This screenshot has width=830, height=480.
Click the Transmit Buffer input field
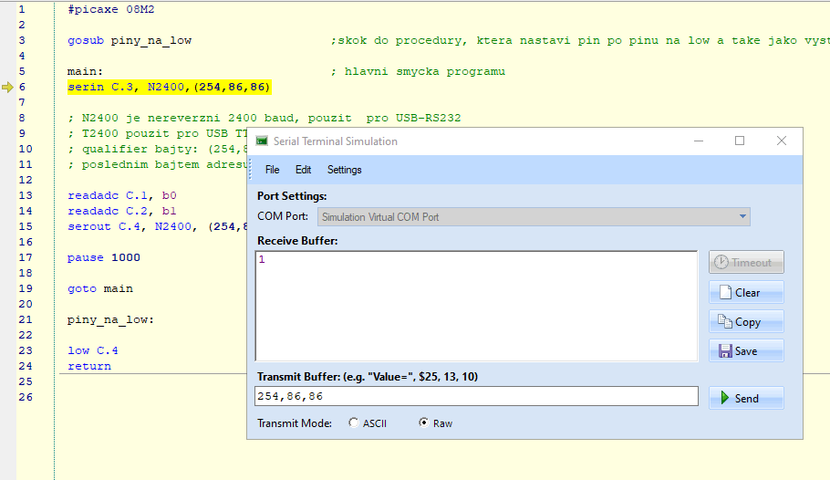point(476,396)
